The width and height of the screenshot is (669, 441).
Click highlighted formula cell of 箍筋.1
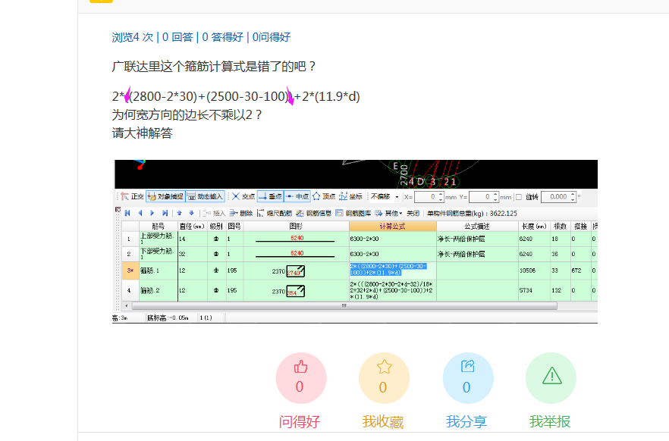[x=393, y=269]
